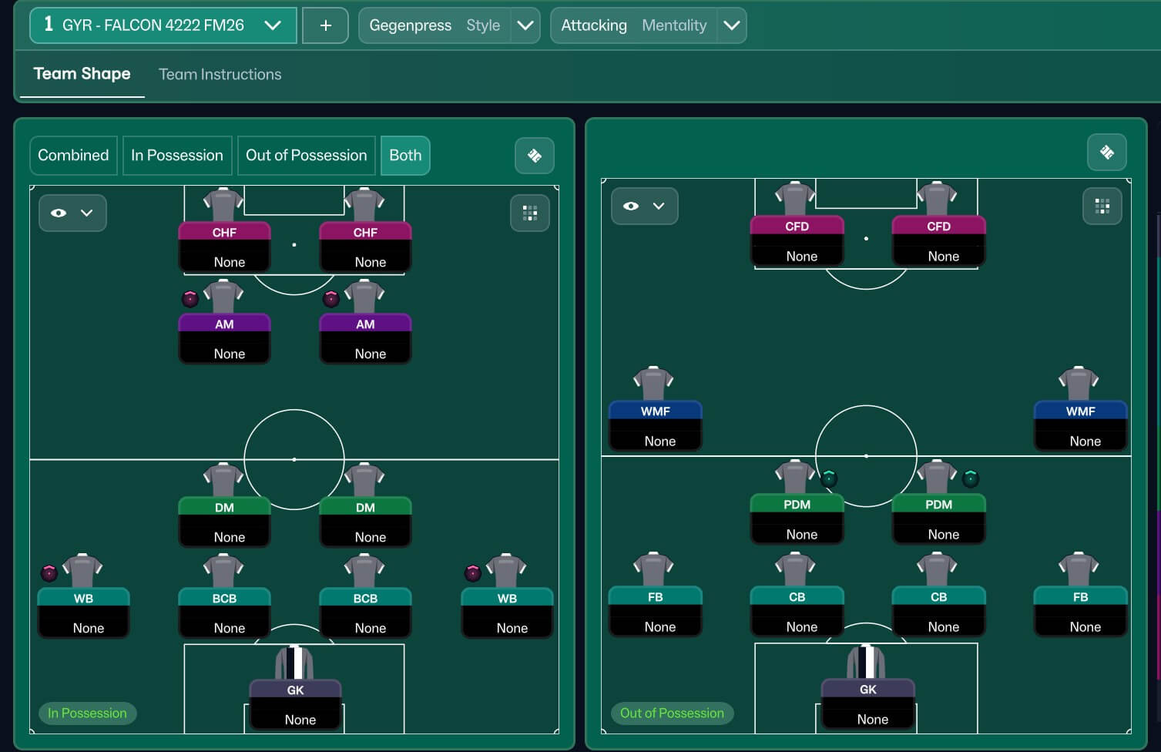Select the goalkeeper shirt on the In Possession pitch
Screen dimensions: 1161x752
[294, 664]
